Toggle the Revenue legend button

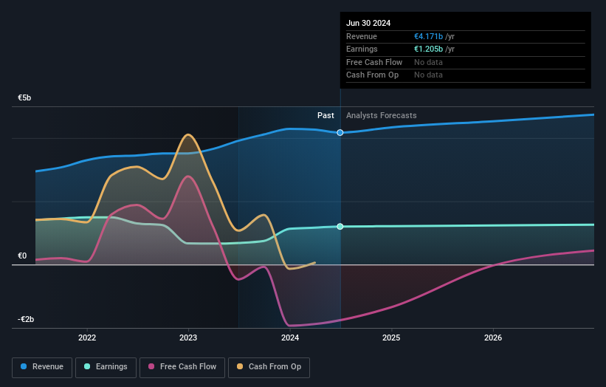click(42, 367)
